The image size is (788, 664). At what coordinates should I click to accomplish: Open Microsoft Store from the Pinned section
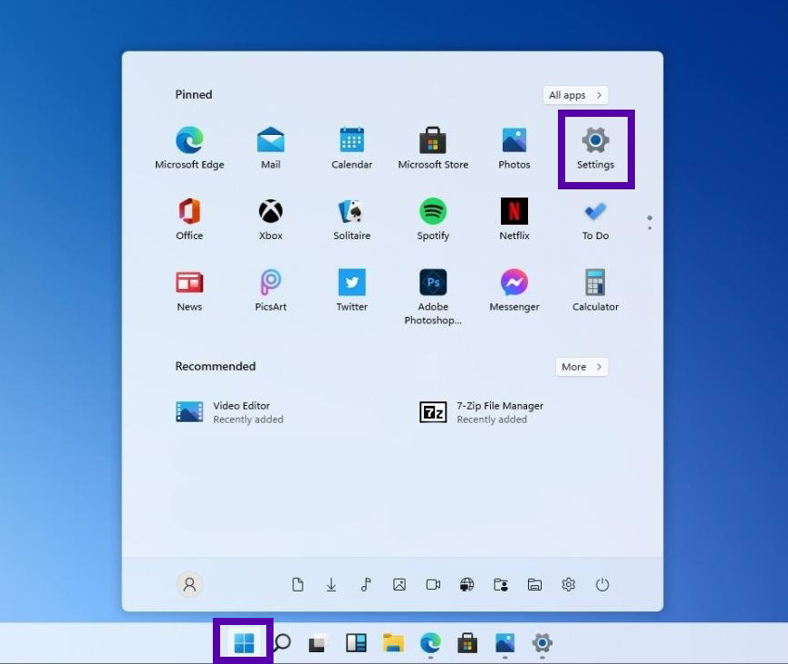[433, 148]
